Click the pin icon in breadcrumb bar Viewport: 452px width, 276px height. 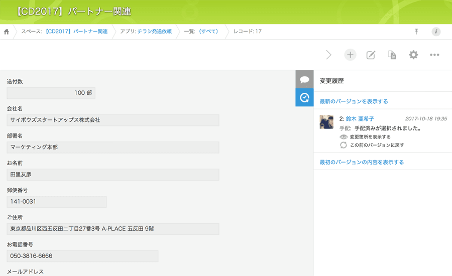click(x=416, y=32)
